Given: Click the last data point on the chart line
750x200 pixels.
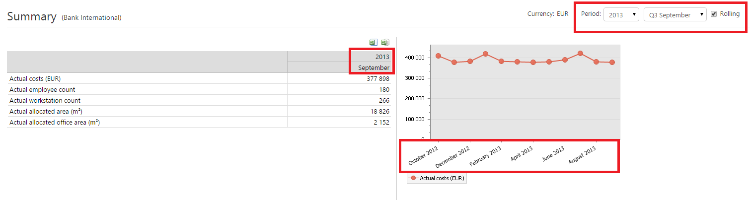Looking at the screenshot, I should point(612,62).
